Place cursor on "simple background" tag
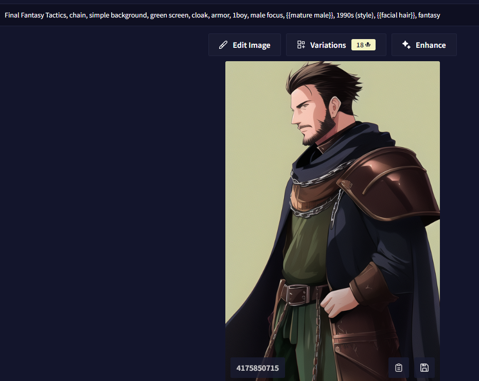Viewport: 479px width, 381px height. pos(118,15)
